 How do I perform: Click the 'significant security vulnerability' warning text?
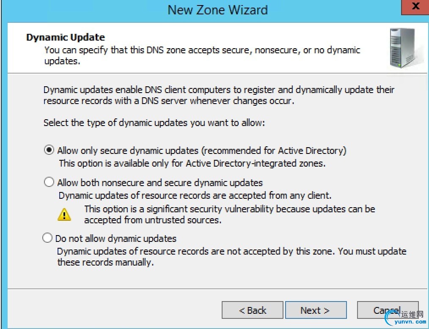229,214
